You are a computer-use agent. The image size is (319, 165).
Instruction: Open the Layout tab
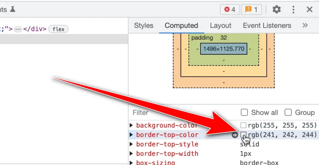tap(220, 26)
